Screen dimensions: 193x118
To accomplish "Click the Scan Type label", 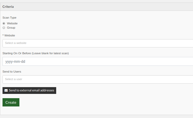I will (9, 18).
